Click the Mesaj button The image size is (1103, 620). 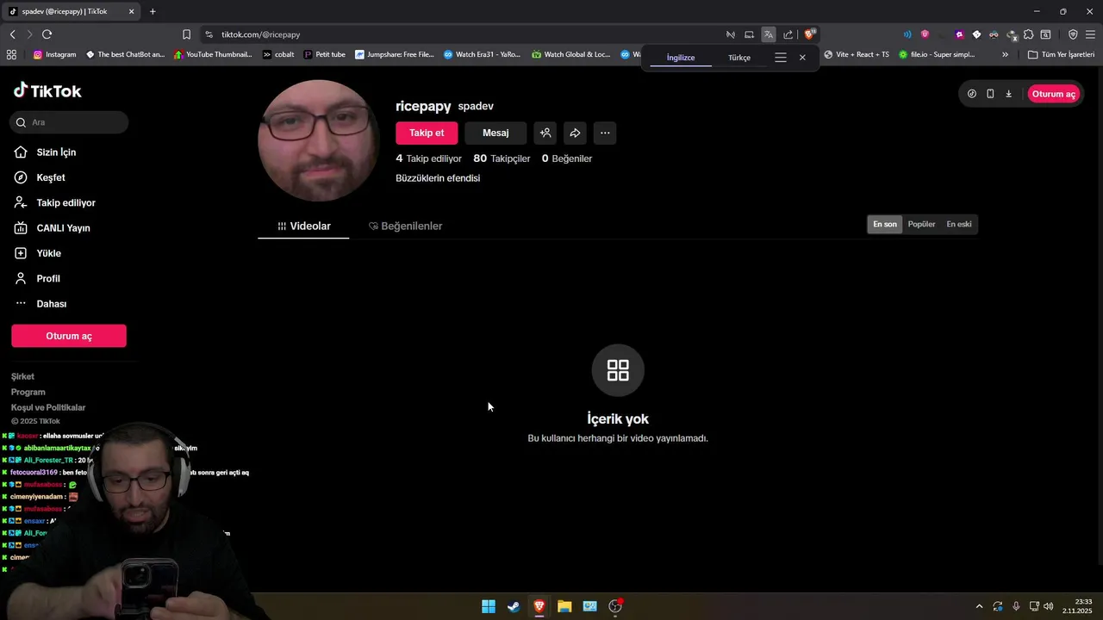[x=495, y=133]
